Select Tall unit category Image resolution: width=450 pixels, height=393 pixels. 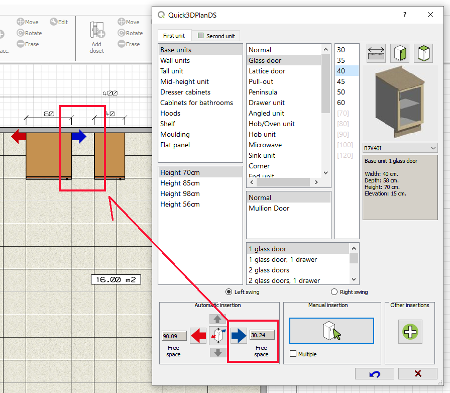200,71
